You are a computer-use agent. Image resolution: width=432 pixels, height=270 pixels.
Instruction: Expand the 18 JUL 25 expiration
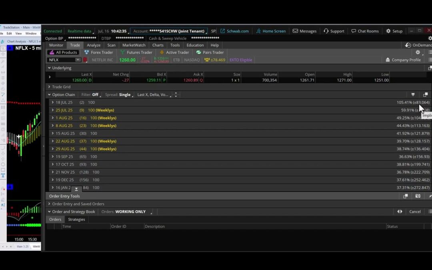[53, 102]
